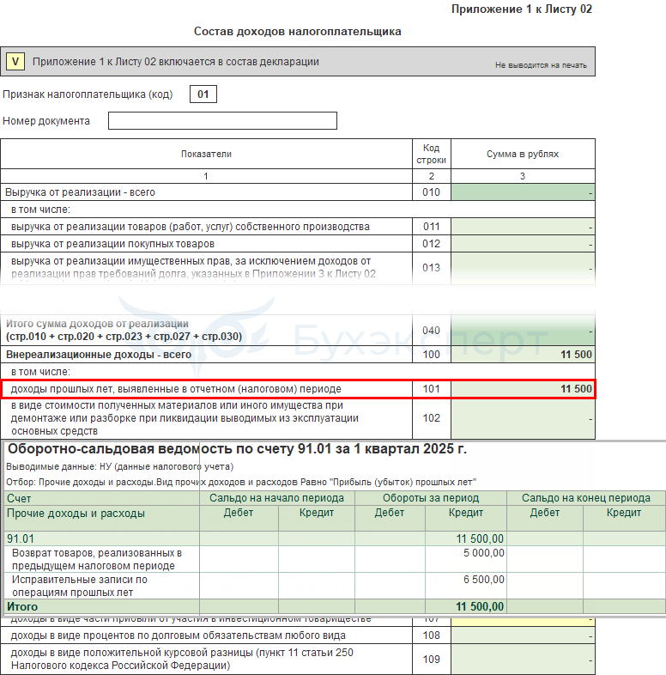Click 'Итого сумма доходов от реализации' label

(x=97, y=324)
